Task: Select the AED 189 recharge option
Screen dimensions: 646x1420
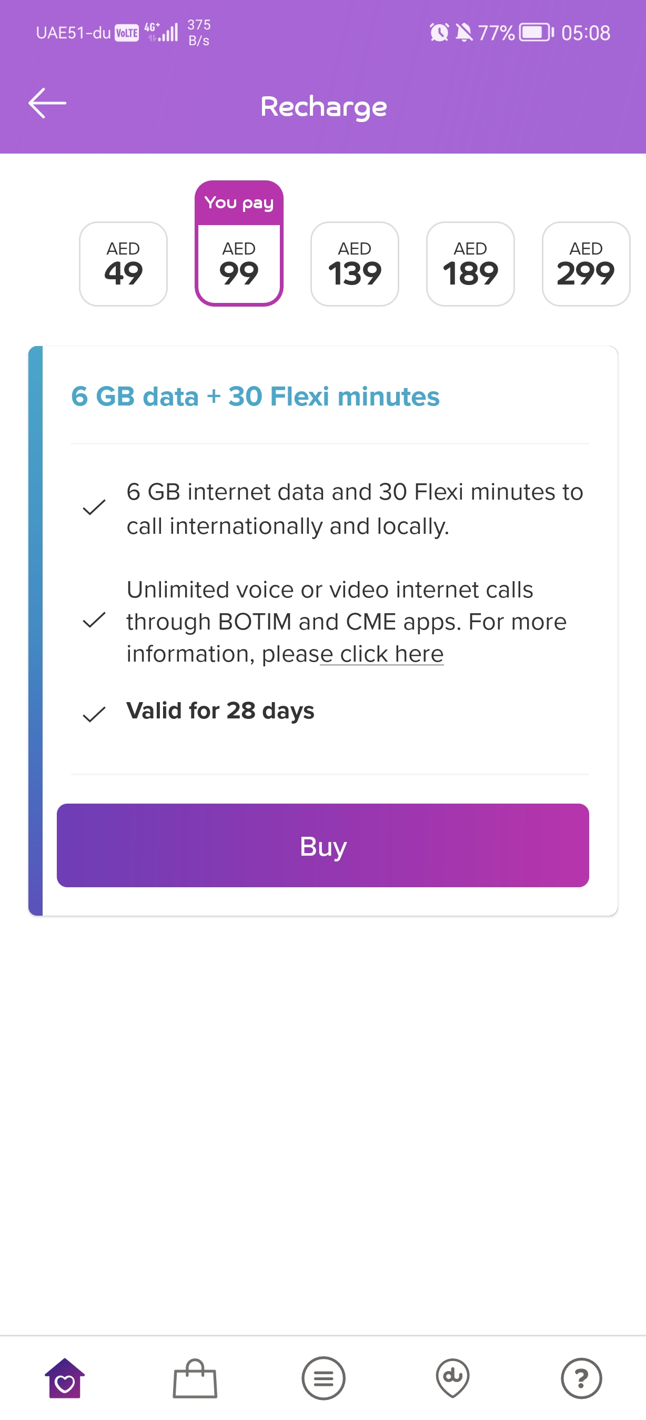Action: click(x=470, y=264)
